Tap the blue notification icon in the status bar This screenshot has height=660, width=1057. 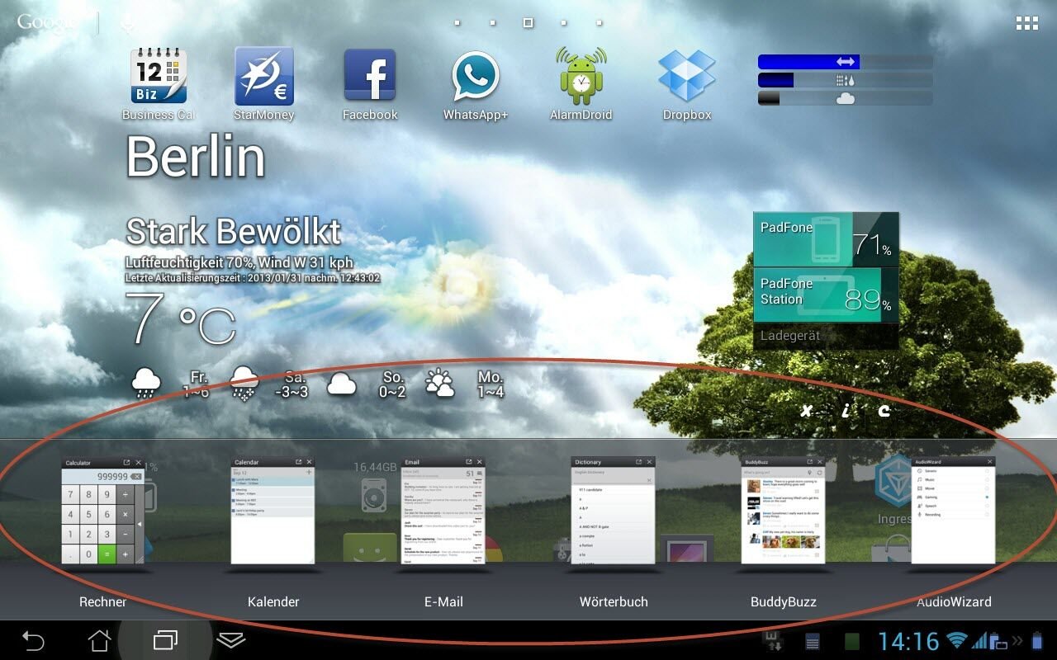813,641
